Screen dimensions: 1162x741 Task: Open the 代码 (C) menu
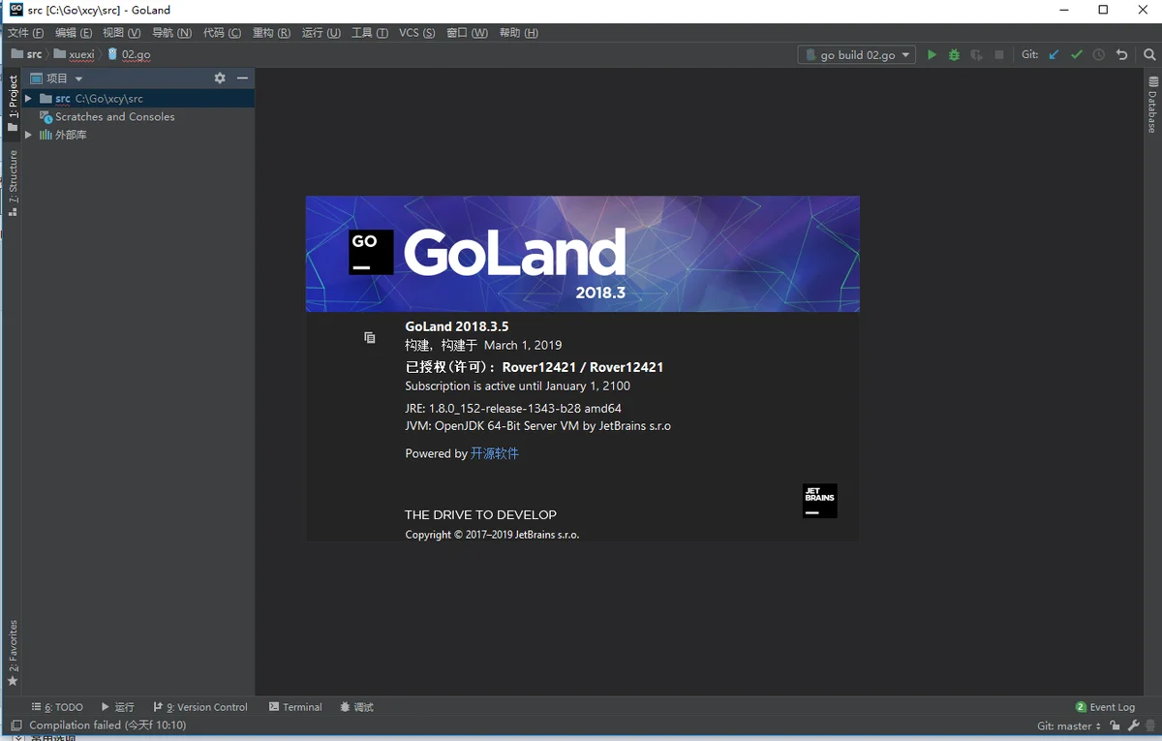222,33
